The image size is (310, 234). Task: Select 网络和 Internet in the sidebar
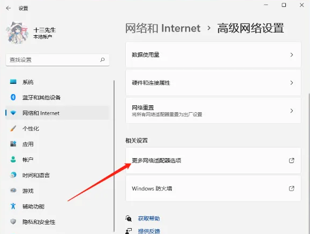coord(57,113)
